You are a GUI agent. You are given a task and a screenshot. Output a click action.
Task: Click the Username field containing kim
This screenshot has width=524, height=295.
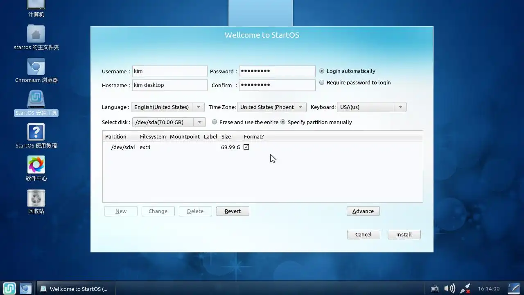(169, 71)
